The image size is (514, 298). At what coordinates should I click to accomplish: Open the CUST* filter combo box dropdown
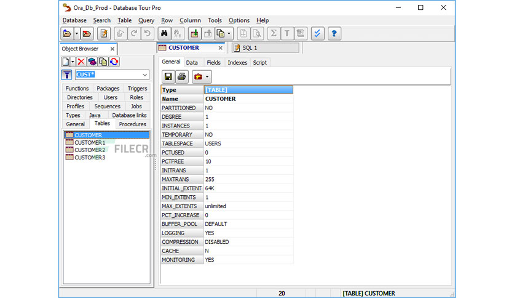click(144, 75)
